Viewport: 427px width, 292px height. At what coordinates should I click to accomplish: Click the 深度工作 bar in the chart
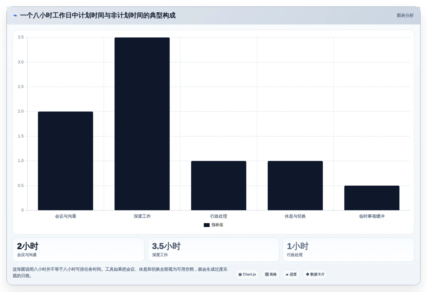[142, 124]
